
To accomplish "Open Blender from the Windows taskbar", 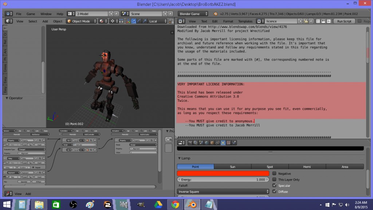I will pos(192,204).
